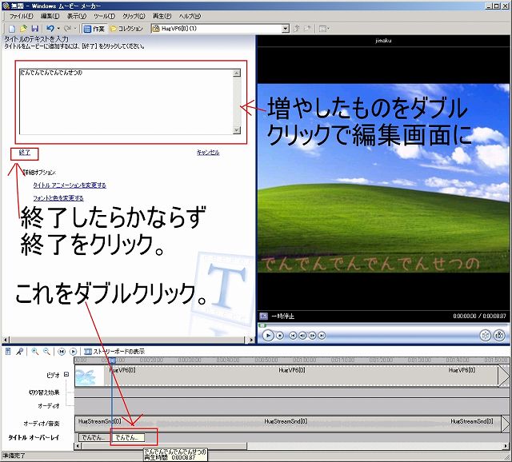
Task: Open the Undo history dropdown arrow
Action: [x=58, y=29]
